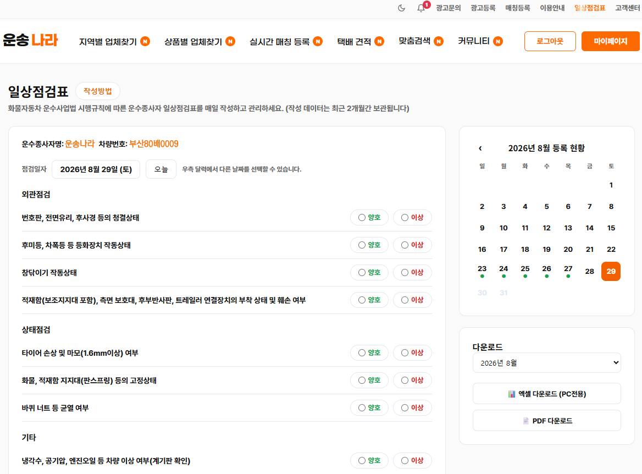This screenshot has width=642, height=474.
Task: Select August 26 in calendar
Action: (546, 271)
